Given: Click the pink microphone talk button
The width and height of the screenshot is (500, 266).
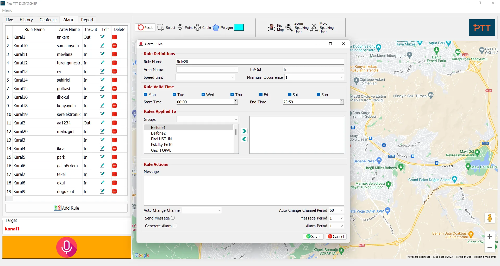Looking at the screenshot, I should [67, 247].
